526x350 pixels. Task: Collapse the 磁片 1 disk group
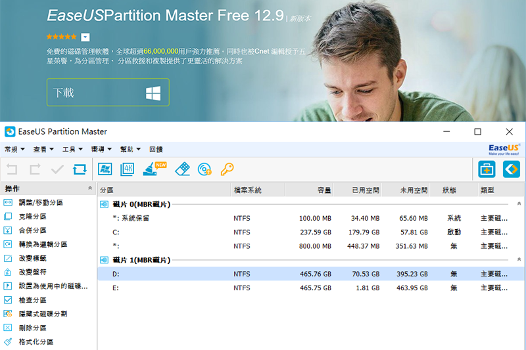click(519, 259)
